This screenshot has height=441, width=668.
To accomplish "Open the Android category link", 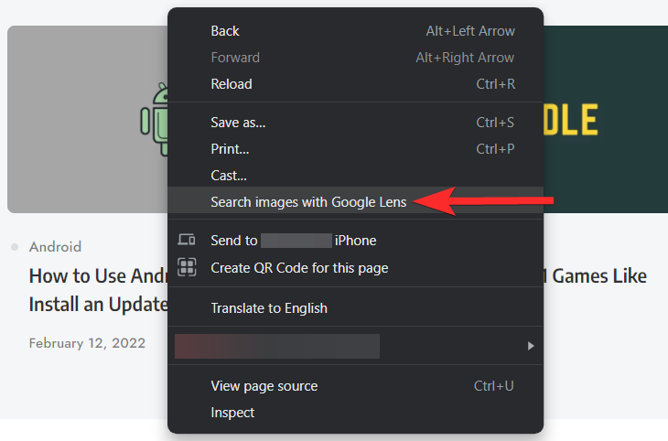I will pyautogui.click(x=55, y=247).
